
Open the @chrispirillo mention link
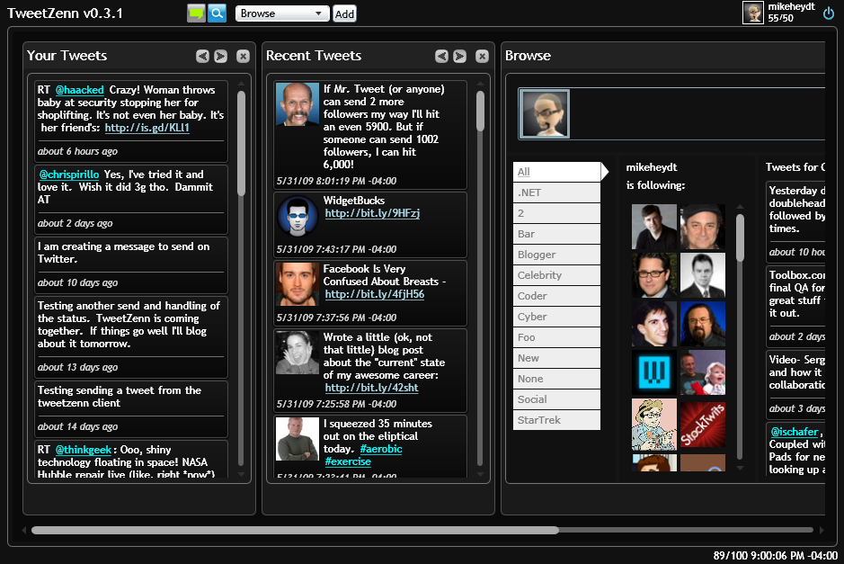pyautogui.click(x=69, y=175)
